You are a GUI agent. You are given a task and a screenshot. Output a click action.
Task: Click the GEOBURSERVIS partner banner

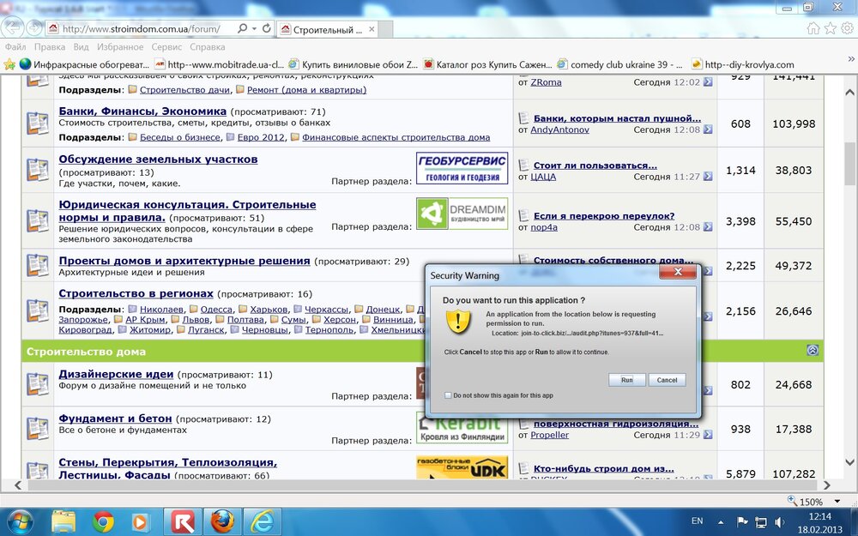click(462, 168)
